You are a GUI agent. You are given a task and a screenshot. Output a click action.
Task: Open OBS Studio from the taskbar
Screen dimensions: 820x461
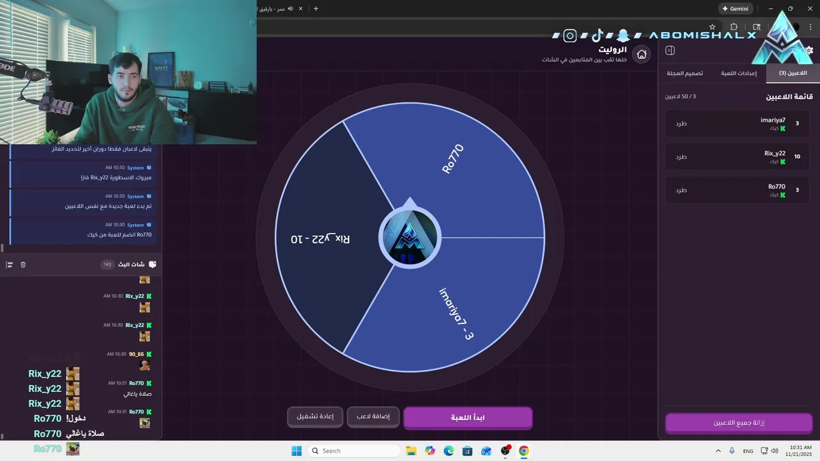click(505, 451)
